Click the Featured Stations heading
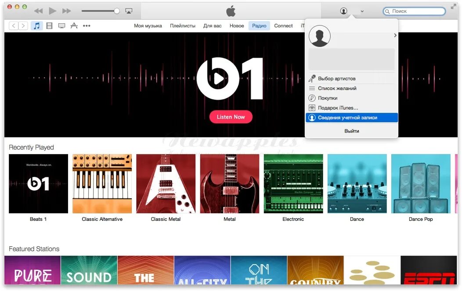Viewport: 462px width, 291px height. pyautogui.click(x=34, y=249)
